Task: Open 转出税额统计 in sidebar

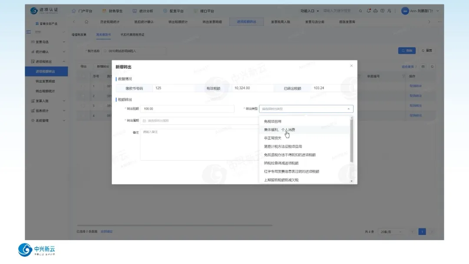Action: pos(45,91)
